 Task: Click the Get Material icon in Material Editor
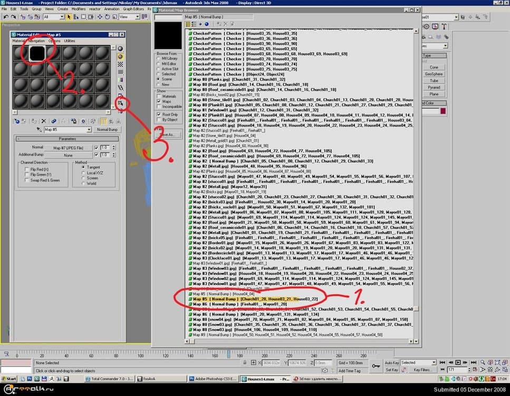[x=16, y=121]
